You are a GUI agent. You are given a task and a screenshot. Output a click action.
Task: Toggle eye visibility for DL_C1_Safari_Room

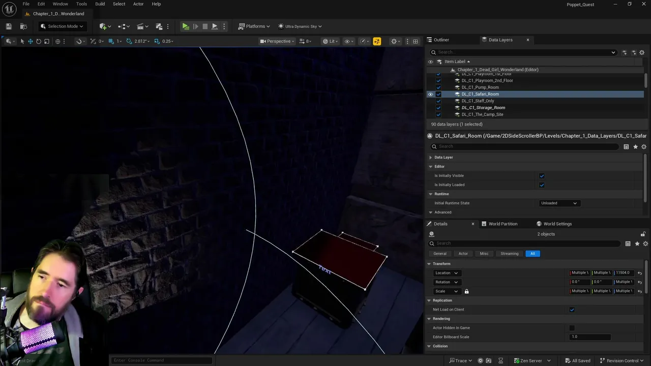pos(431,94)
